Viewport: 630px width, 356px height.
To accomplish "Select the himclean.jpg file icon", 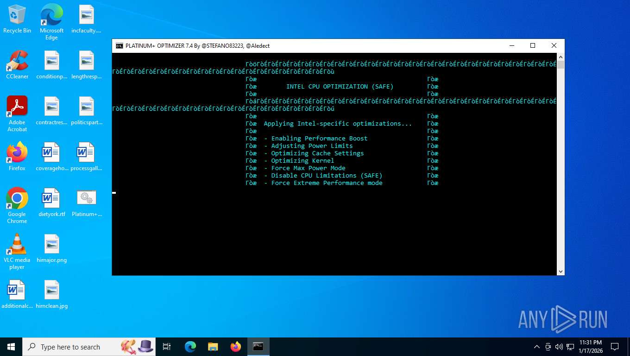I will click(x=51, y=294).
